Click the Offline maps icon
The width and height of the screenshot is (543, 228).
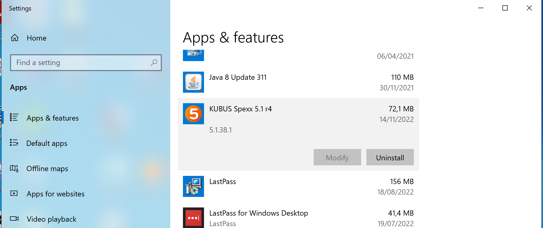(x=14, y=168)
